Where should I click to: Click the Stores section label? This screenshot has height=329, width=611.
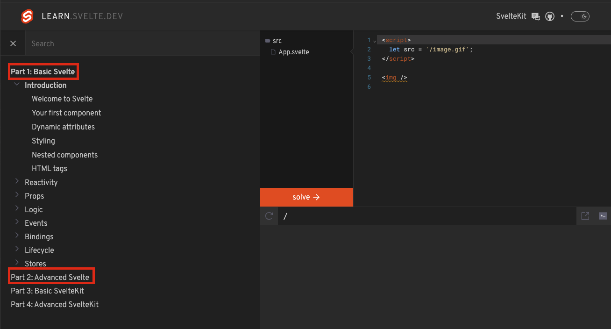36,264
